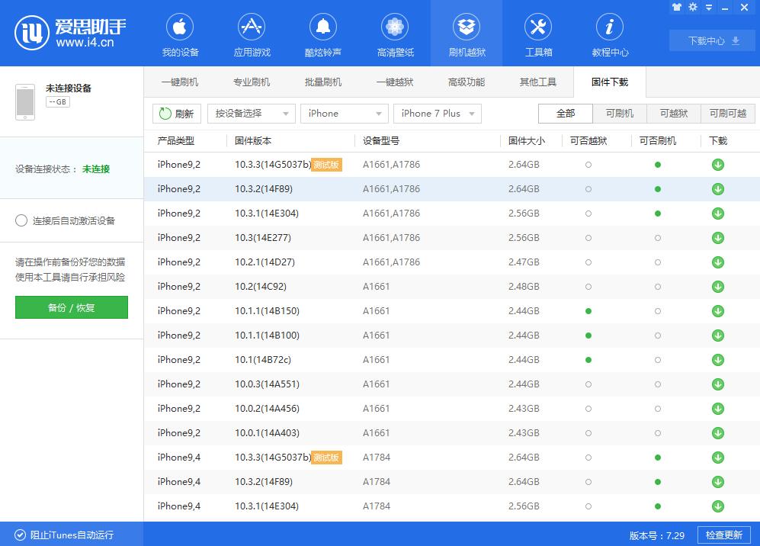Open the 教程中心 tutorials section
760x546 pixels.
(609, 34)
